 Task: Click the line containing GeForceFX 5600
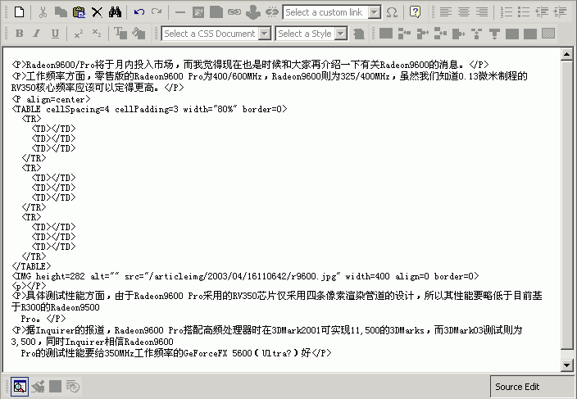(176, 353)
